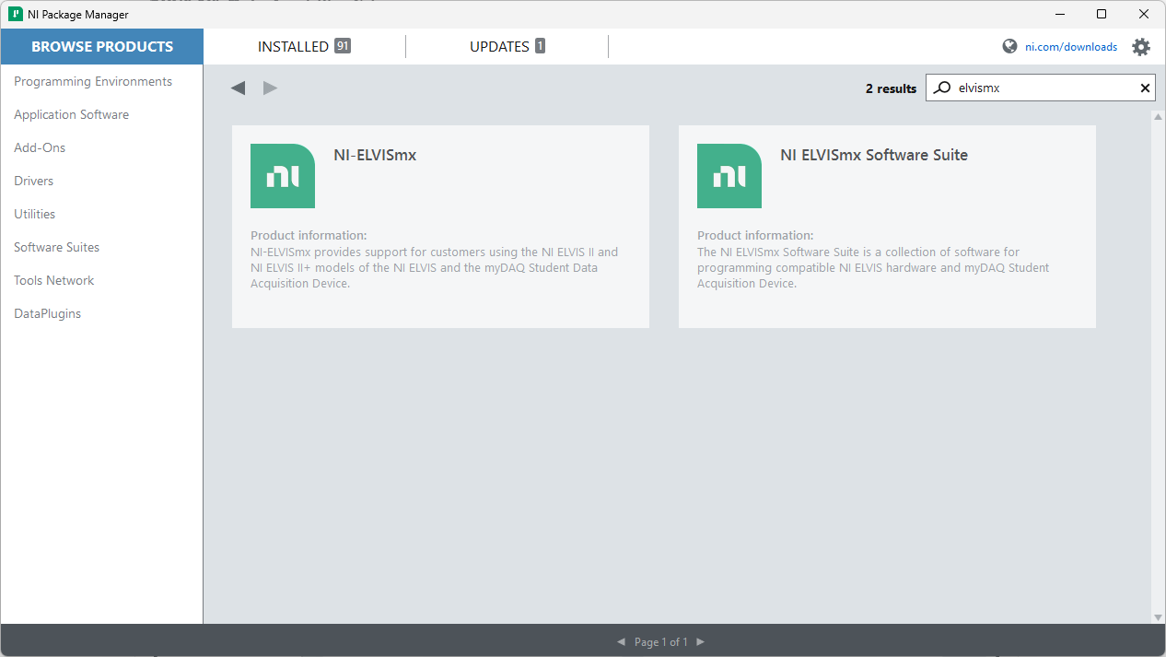Click the NI ELVISmx Software Suite title
Viewport: 1166px width, 657px height.
pyautogui.click(x=874, y=155)
